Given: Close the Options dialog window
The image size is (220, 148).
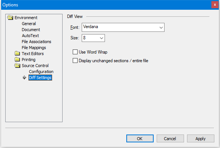Looking at the screenshot, I should point(215,5).
